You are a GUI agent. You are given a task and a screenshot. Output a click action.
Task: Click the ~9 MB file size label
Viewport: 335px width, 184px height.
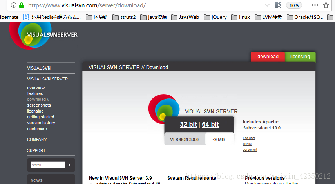point(218,139)
